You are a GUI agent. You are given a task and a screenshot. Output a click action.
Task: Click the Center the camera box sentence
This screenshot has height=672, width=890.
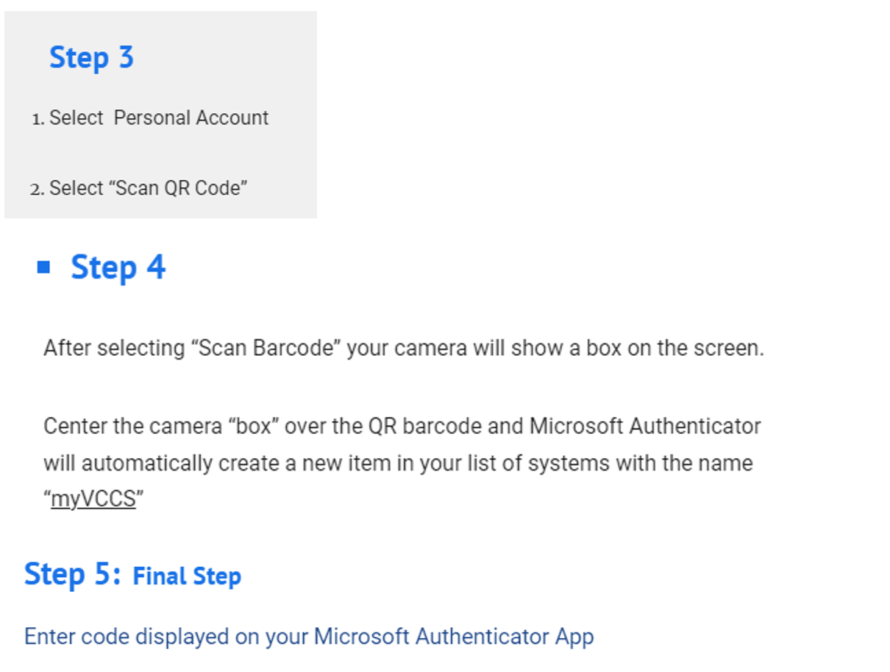(402, 463)
